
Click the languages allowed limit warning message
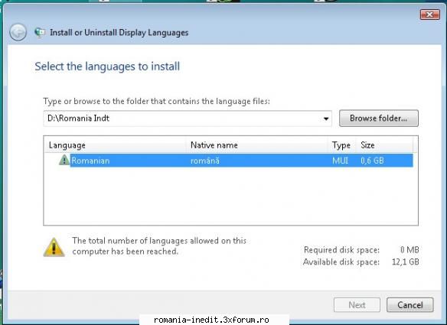[x=159, y=246]
